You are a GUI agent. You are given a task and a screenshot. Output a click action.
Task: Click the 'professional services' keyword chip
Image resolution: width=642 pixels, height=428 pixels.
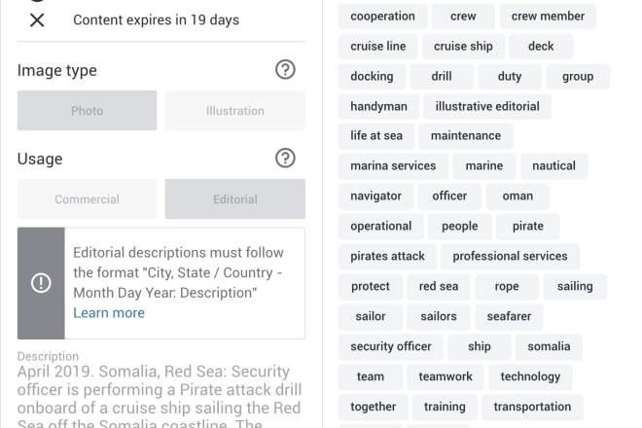click(510, 257)
